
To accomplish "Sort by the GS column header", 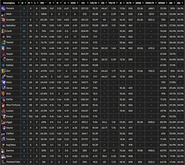I will tap(180, 3).
